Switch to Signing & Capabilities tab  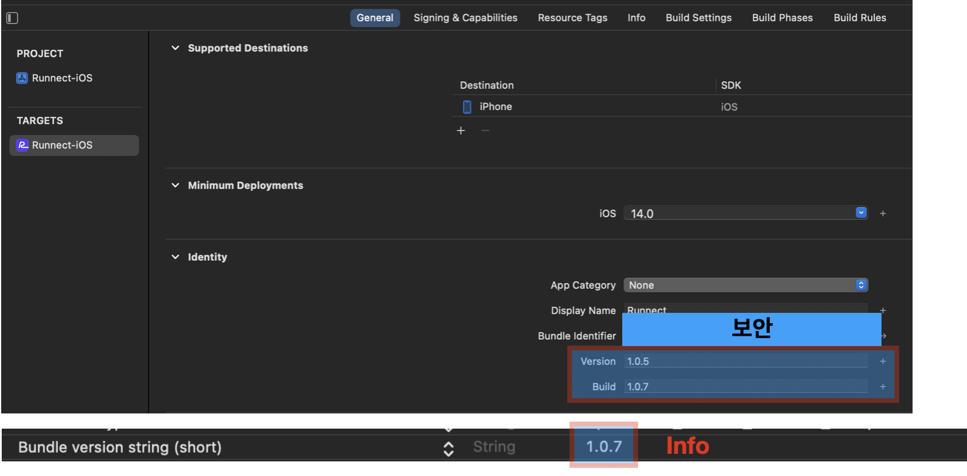465,18
